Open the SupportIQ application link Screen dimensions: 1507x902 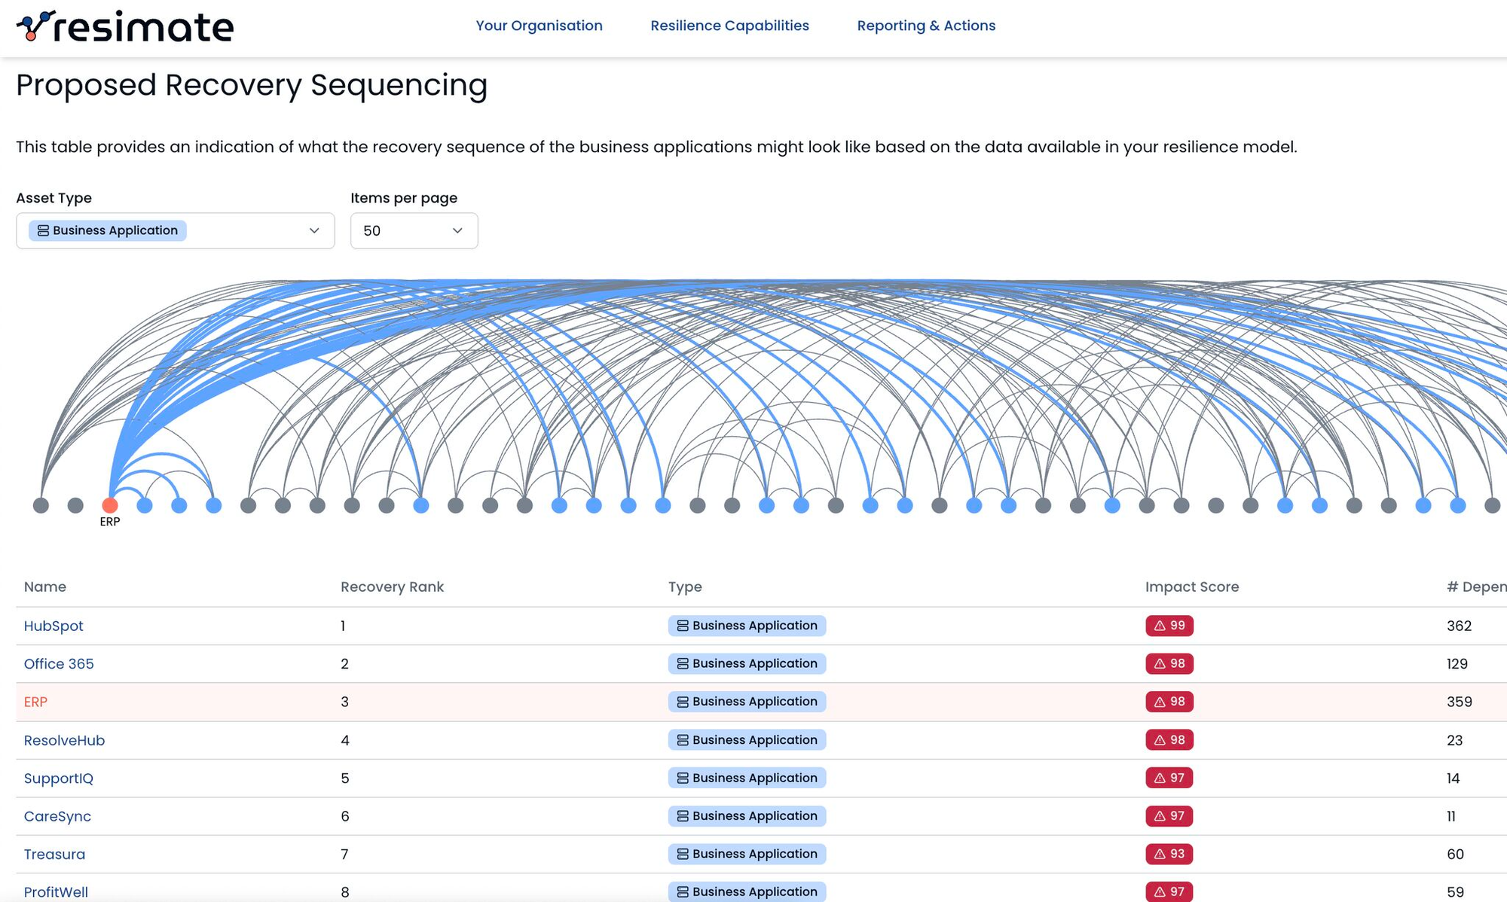pos(59,778)
